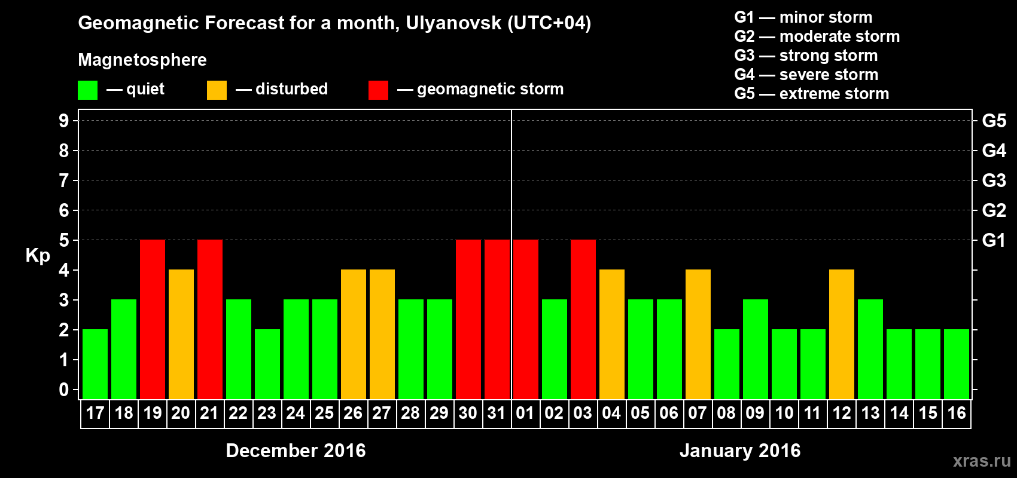Click the Kp axis value 9

tap(64, 121)
